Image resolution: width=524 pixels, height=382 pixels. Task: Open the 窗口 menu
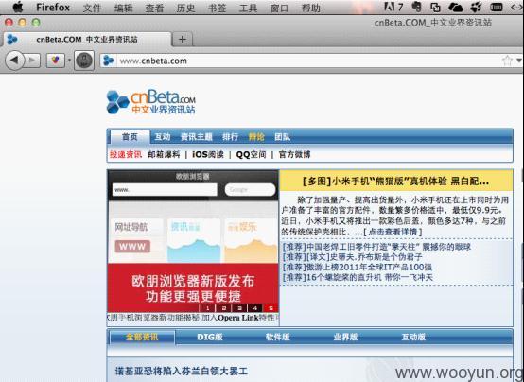click(279, 8)
